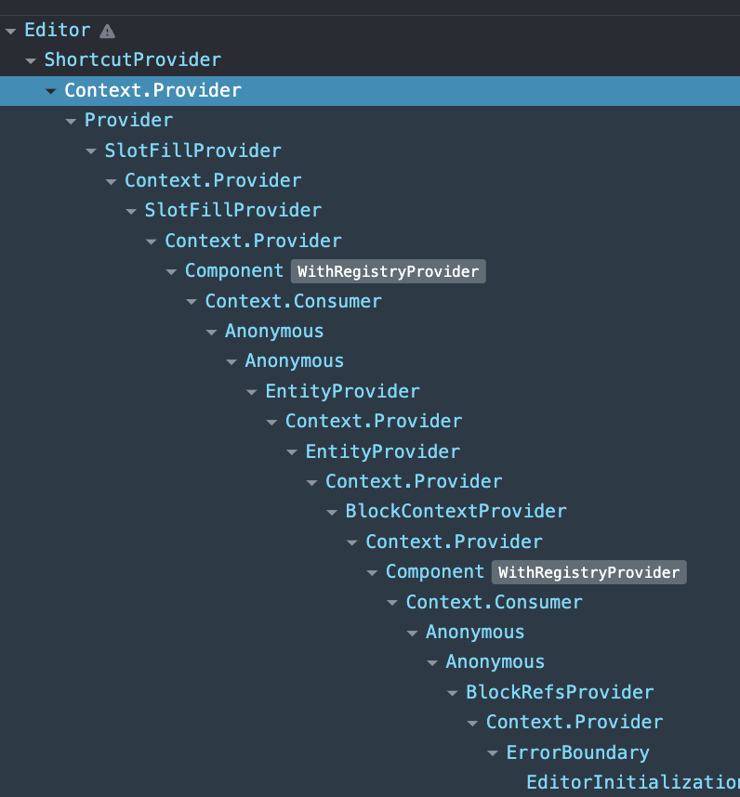The height and width of the screenshot is (797, 740).
Task: Select the second SlotFillProvider node
Action: [x=232, y=211]
